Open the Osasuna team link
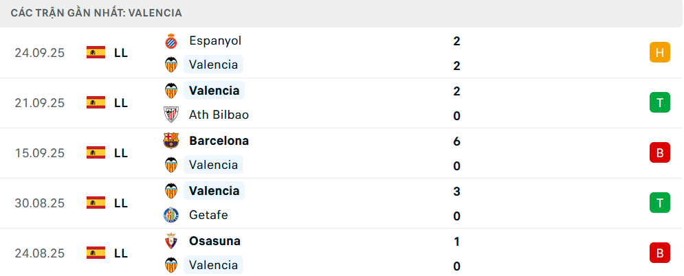This screenshot has width=684, height=276. [x=214, y=241]
